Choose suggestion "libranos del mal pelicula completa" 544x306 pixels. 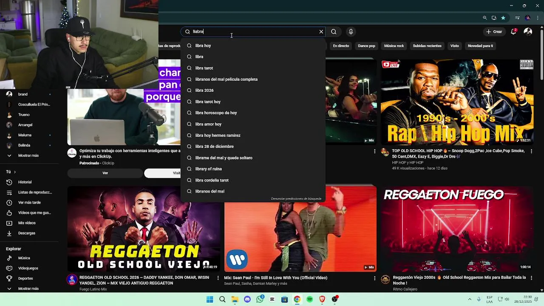pos(253,79)
